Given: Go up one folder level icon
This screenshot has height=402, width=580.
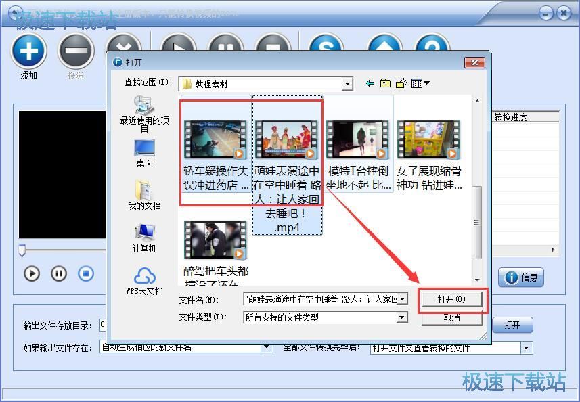Looking at the screenshot, I should pyautogui.click(x=386, y=83).
